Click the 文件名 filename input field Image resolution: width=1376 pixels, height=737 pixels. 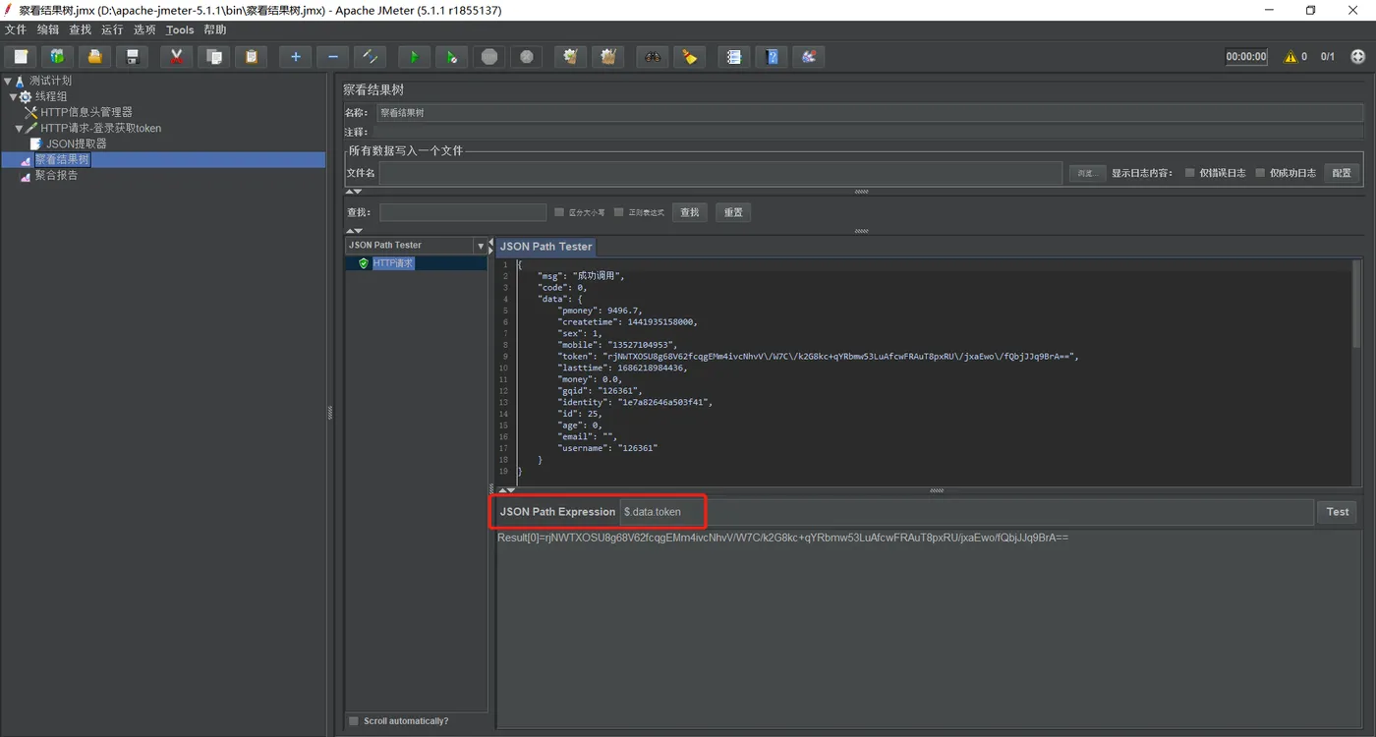(720, 173)
